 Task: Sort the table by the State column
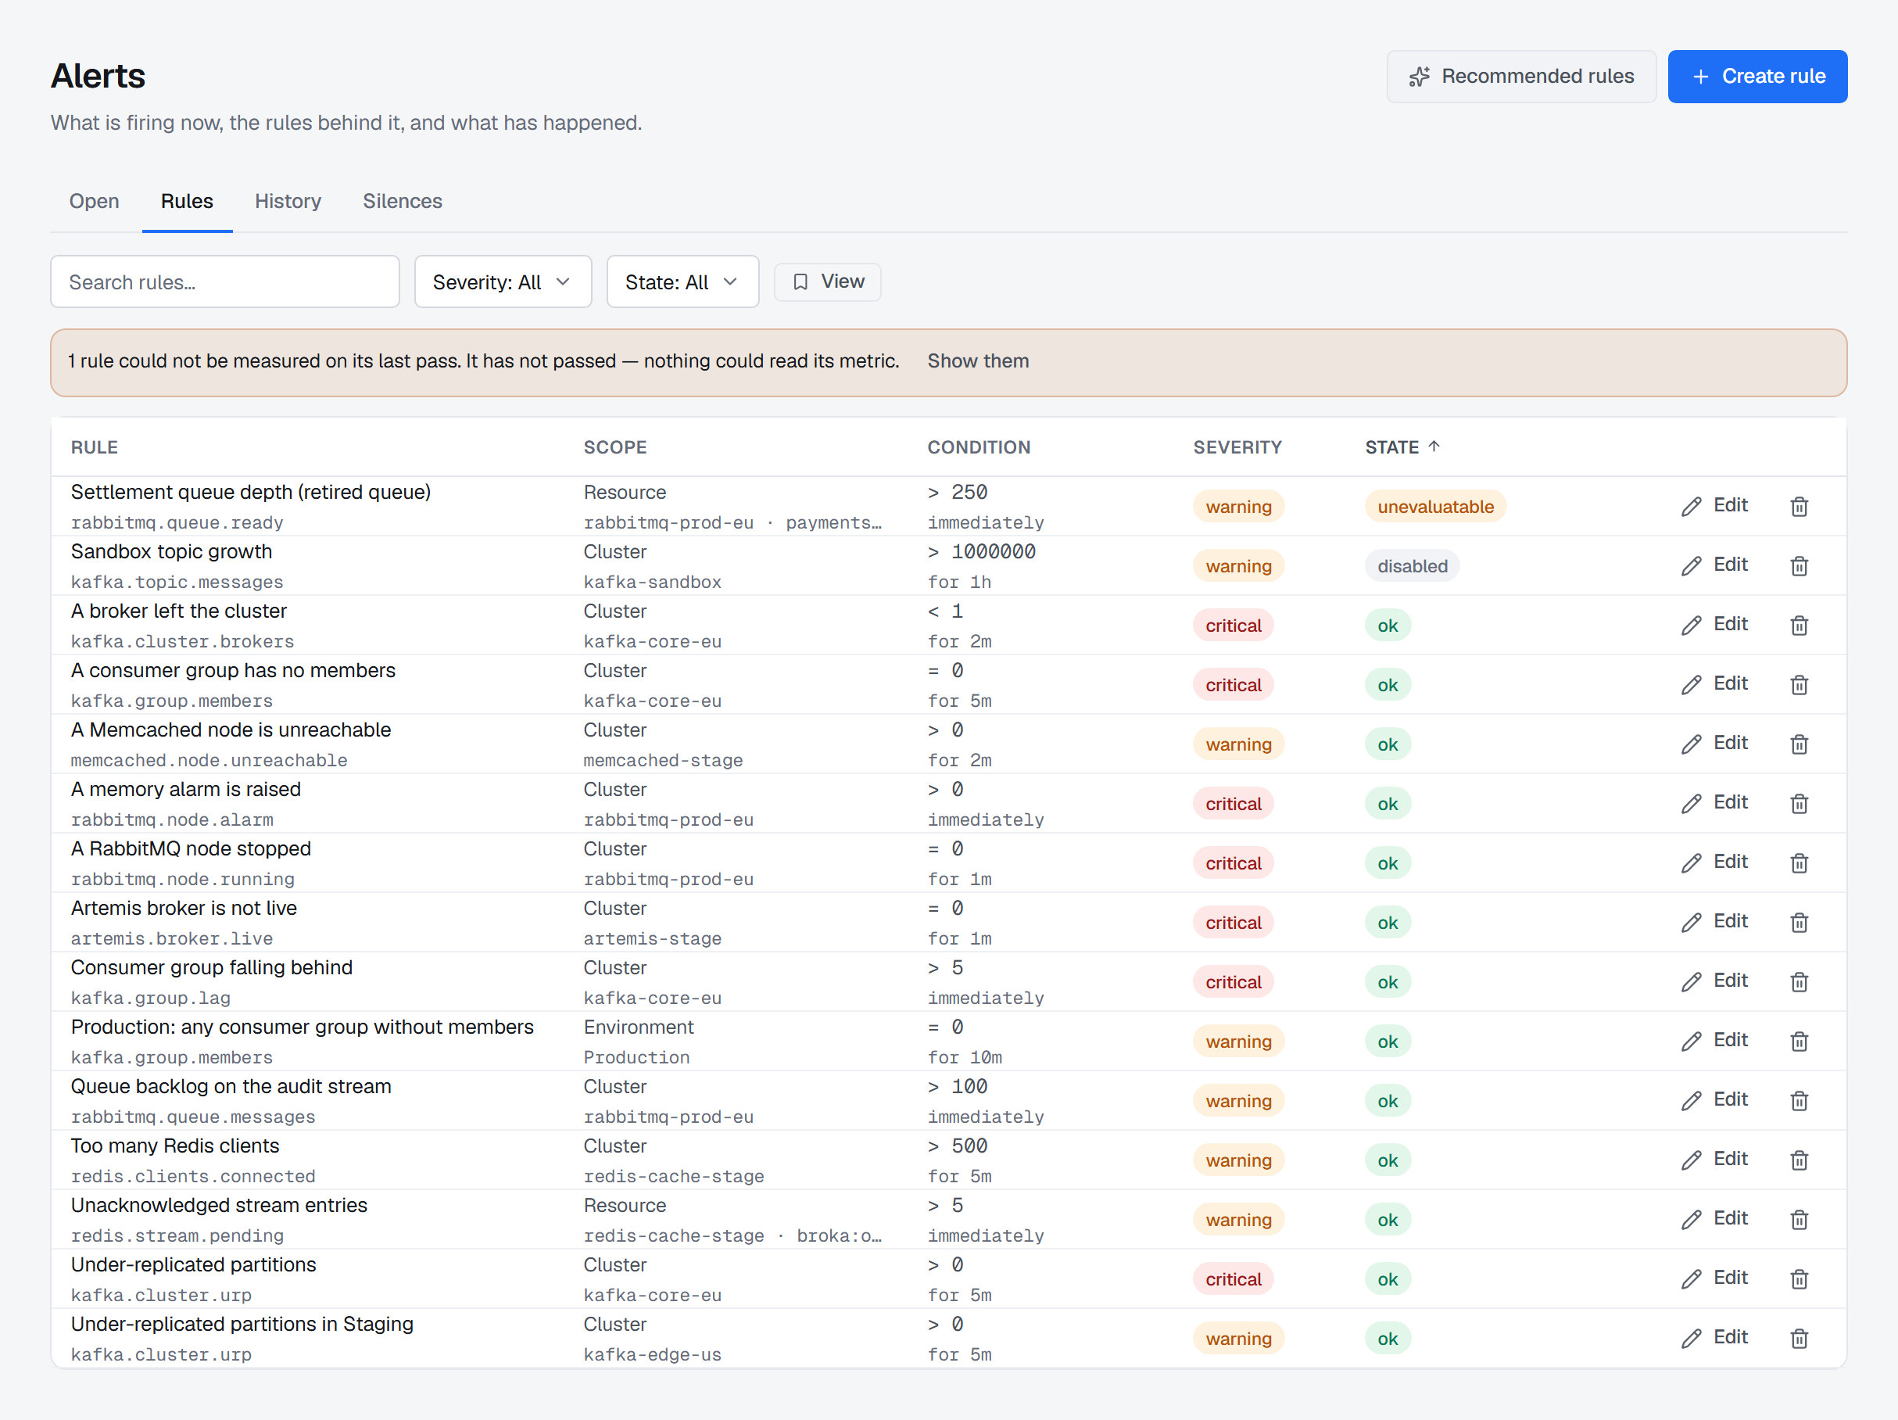tap(1402, 446)
